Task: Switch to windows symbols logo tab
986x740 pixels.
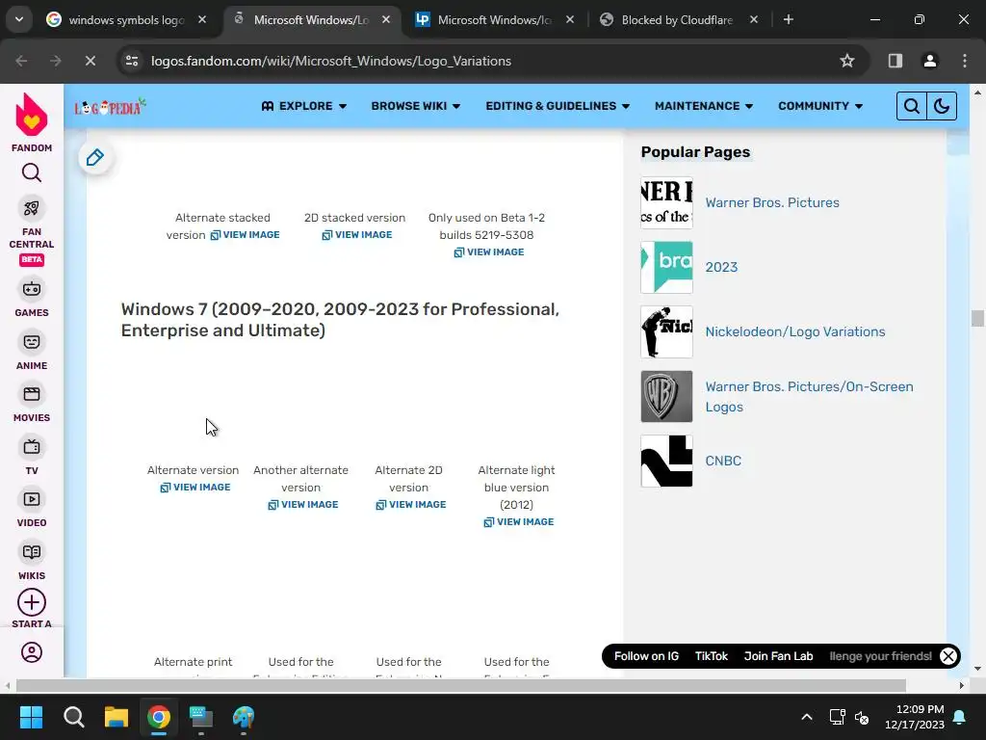Action: (x=126, y=20)
